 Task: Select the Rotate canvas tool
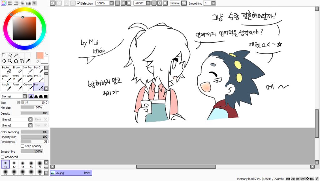tap(16, 61)
